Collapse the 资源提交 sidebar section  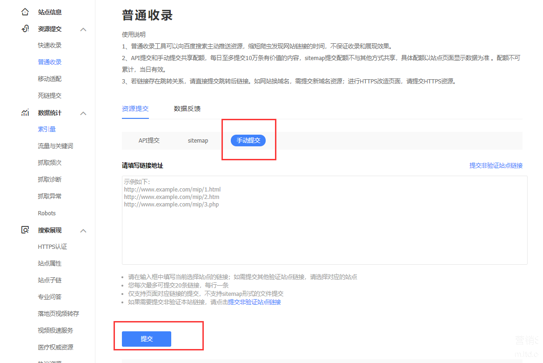[x=83, y=29]
